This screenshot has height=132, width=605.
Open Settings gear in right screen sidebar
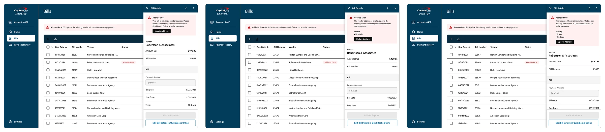tap(414, 122)
